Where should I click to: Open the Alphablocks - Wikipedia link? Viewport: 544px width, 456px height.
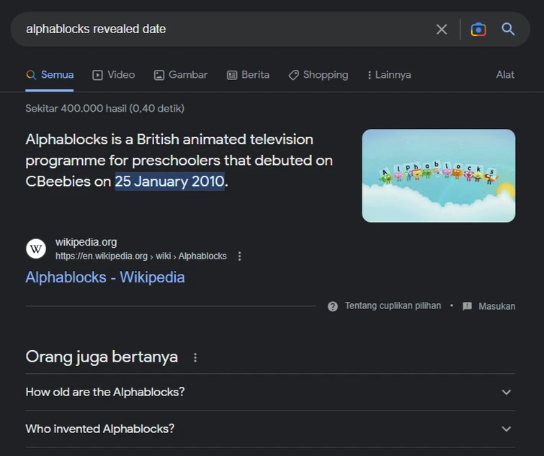pyautogui.click(x=105, y=277)
